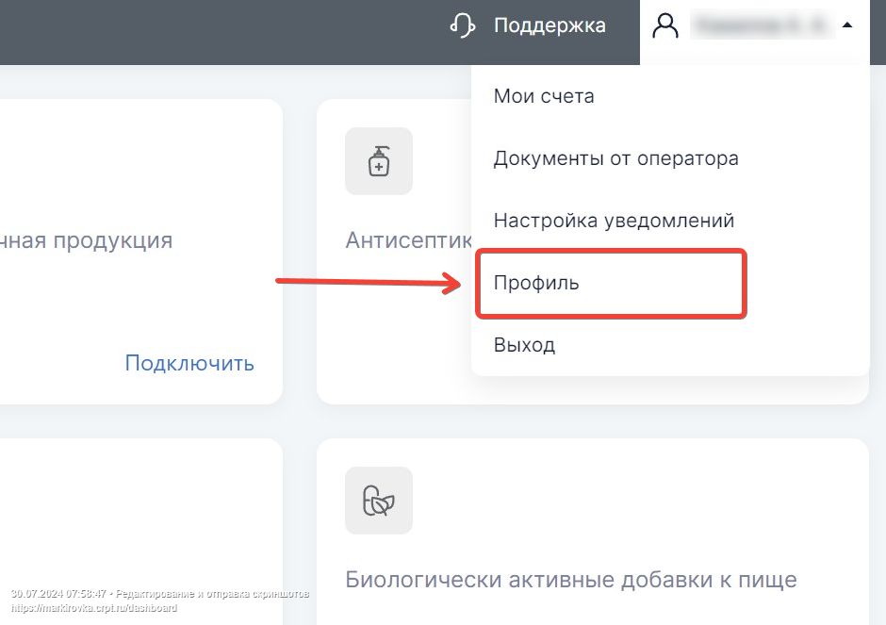Click the antiseptic bottle icon

point(379,161)
